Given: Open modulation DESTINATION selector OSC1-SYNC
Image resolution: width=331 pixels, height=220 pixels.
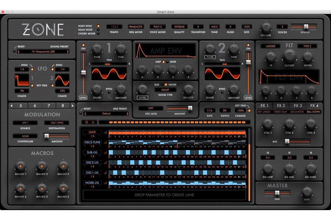Looking at the screenshot, I should [x=57, y=123].
